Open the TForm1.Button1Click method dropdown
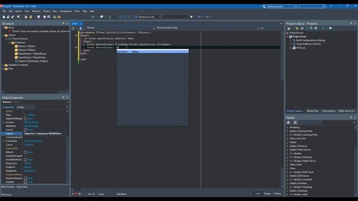 (258, 28)
